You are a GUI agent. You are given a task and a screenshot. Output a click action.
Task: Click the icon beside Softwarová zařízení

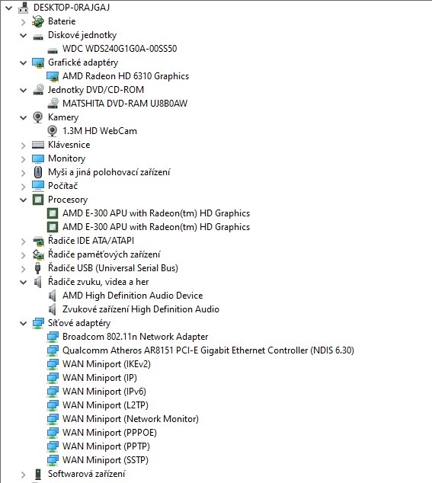[38, 474]
